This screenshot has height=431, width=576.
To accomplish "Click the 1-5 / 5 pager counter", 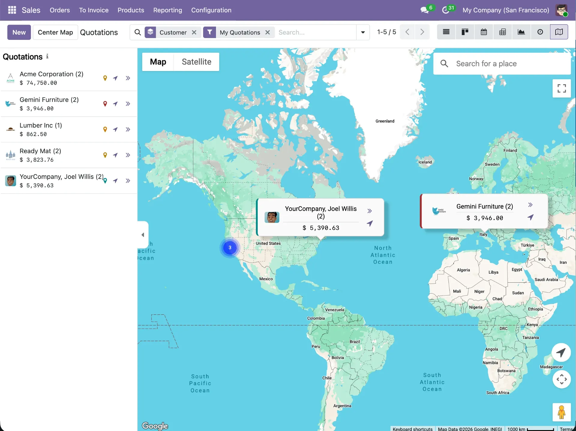I will coord(386,32).
